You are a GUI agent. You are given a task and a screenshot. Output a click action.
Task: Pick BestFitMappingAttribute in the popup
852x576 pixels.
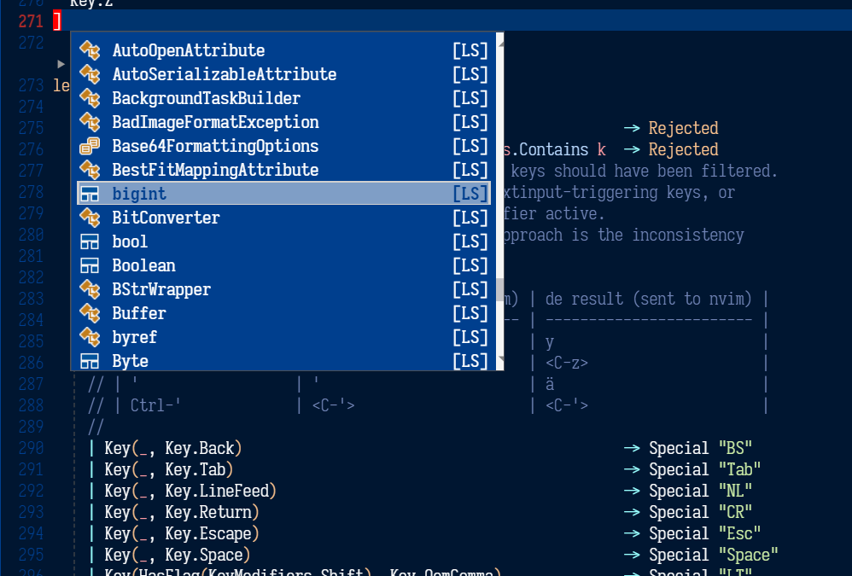point(215,170)
